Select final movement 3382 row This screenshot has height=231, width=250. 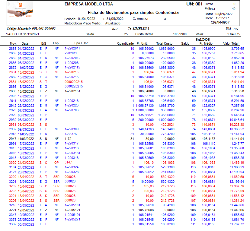tap(126, 224)
